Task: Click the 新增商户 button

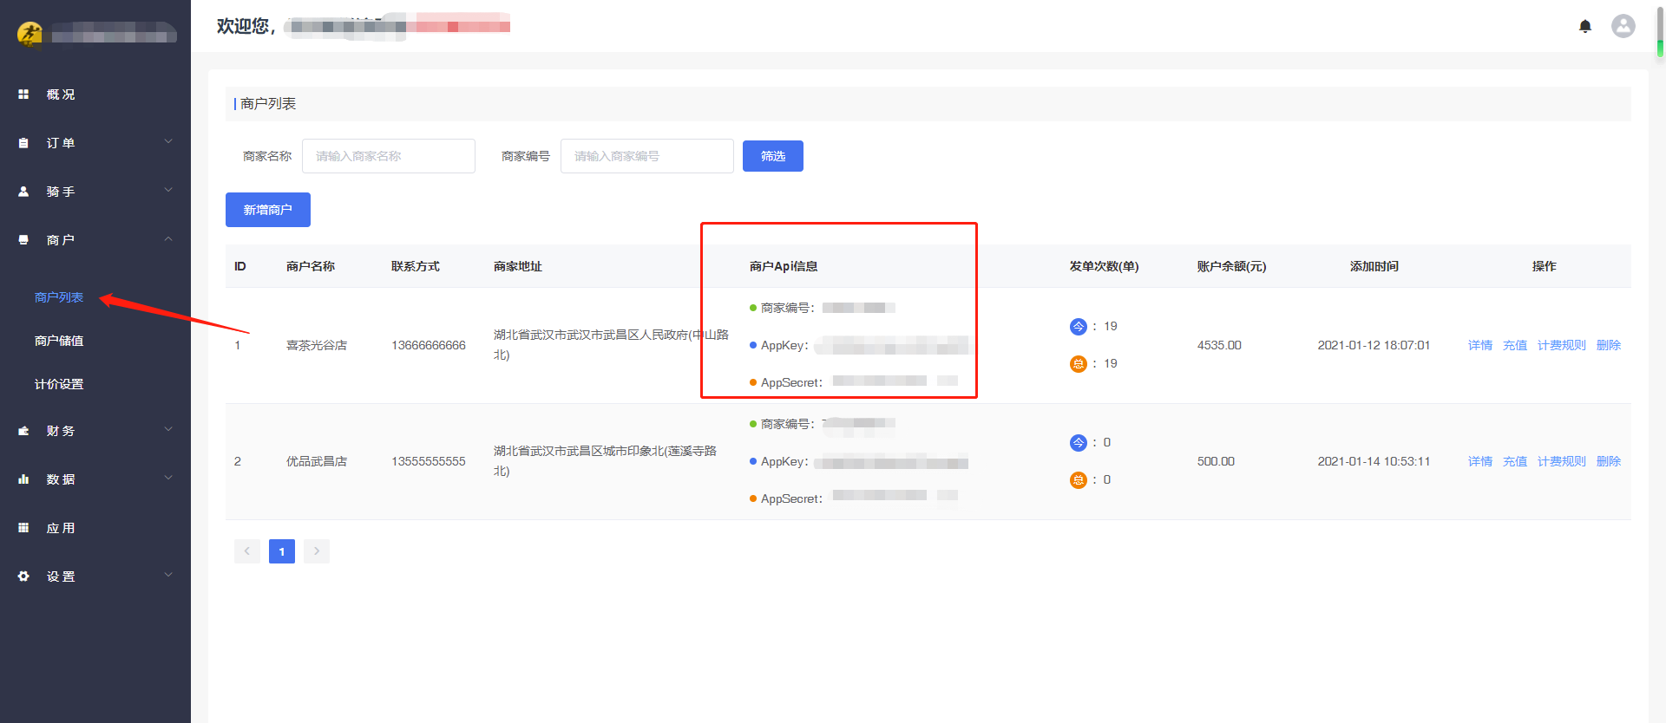Action: [x=268, y=210]
